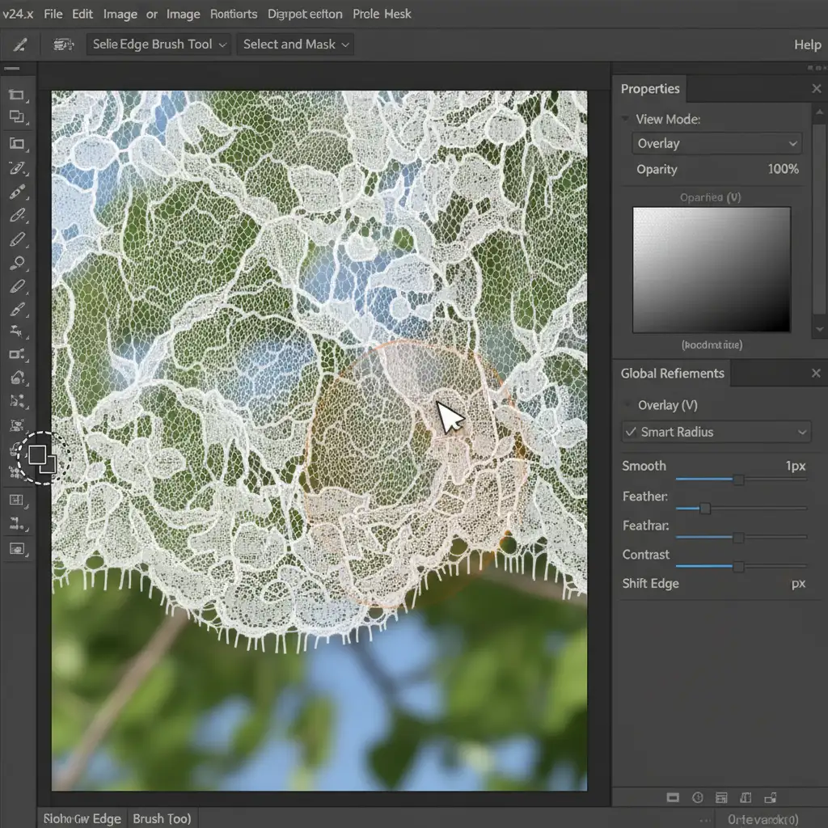Select the bottom-most tool in the left toolbar
This screenshot has width=828, height=828.
[x=17, y=549]
